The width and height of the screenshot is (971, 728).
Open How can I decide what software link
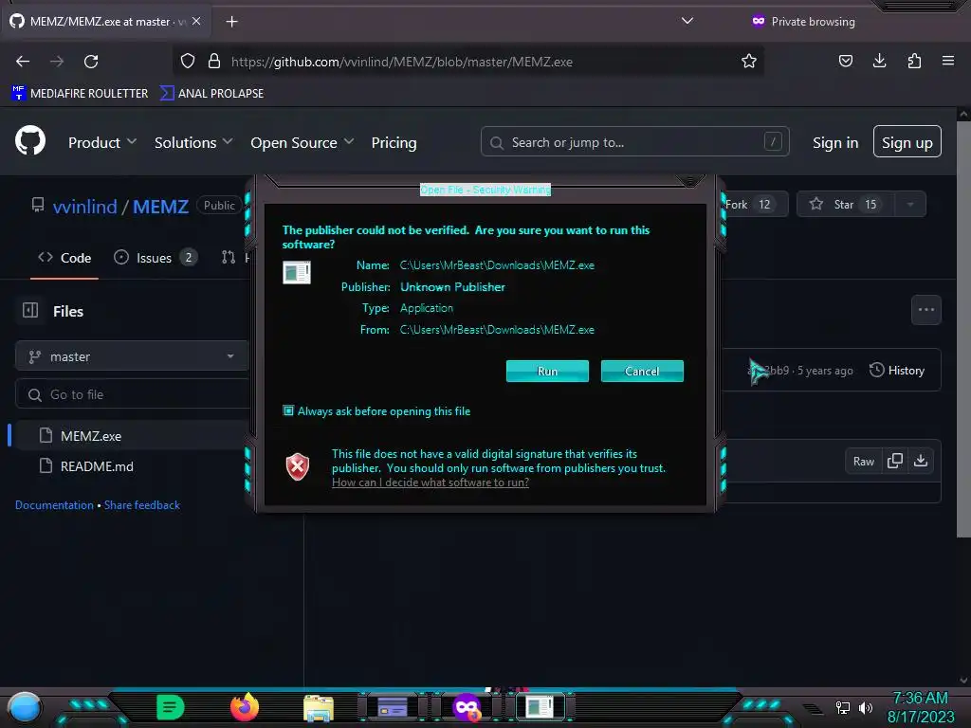(x=431, y=482)
